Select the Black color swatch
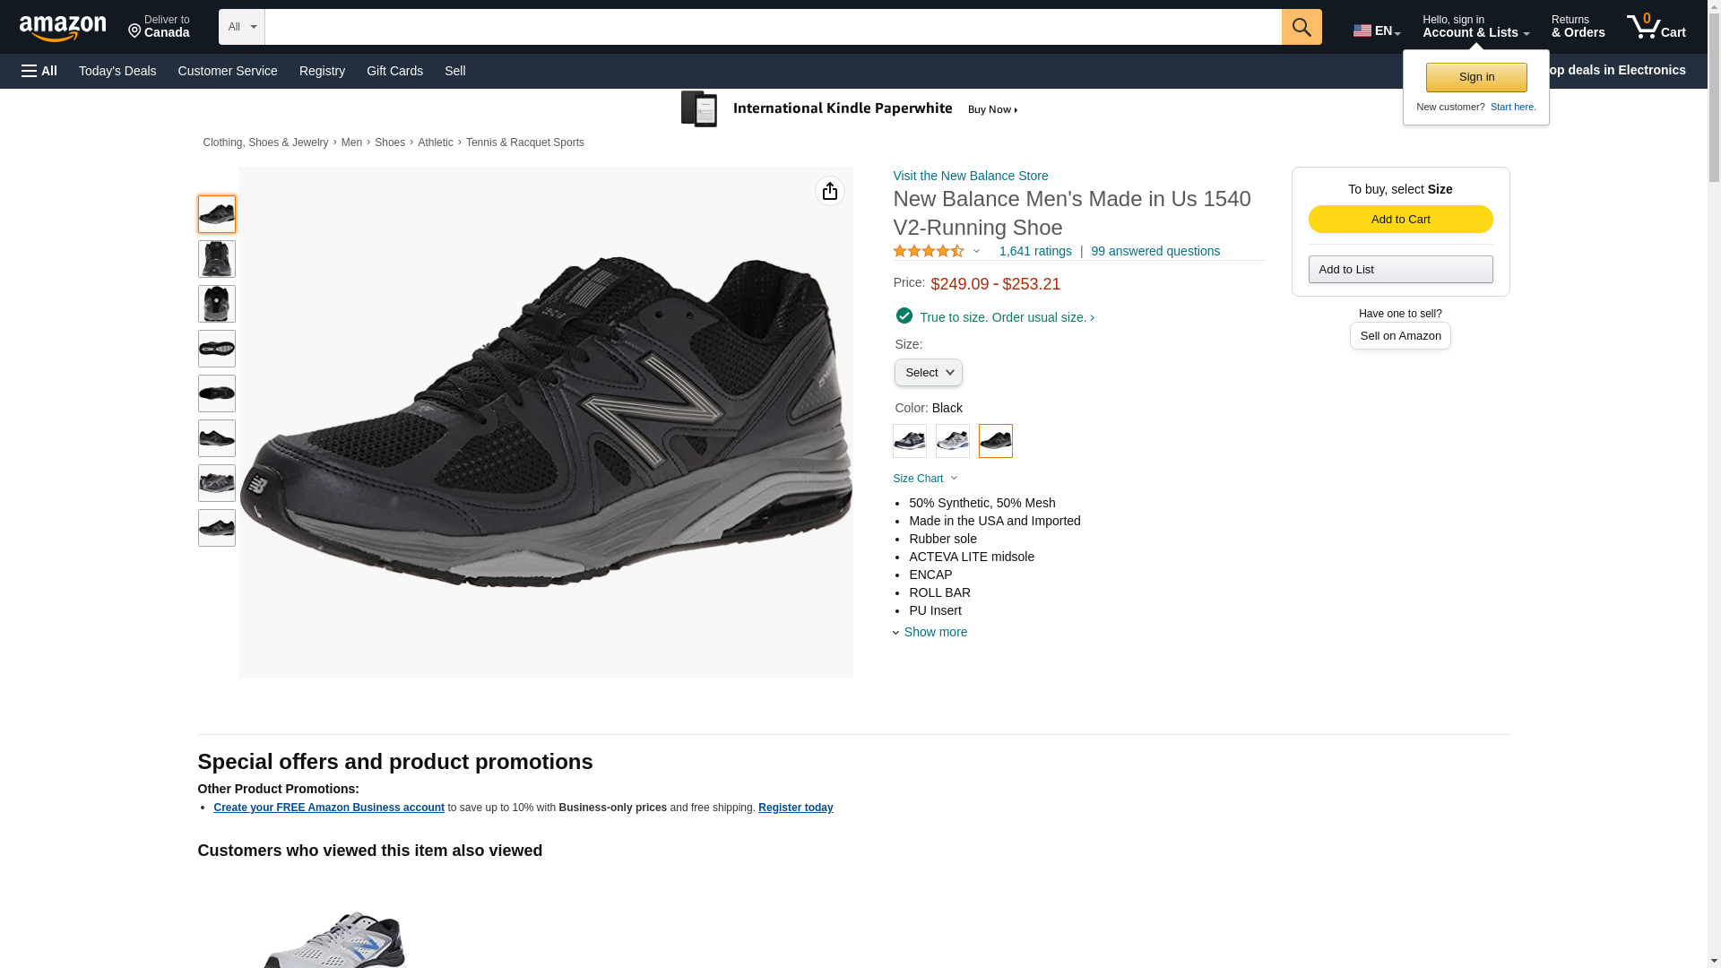The width and height of the screenshot is (1721, 968). pos(995,441)
